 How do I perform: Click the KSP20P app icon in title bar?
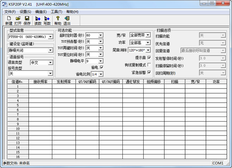coord(4,4)
